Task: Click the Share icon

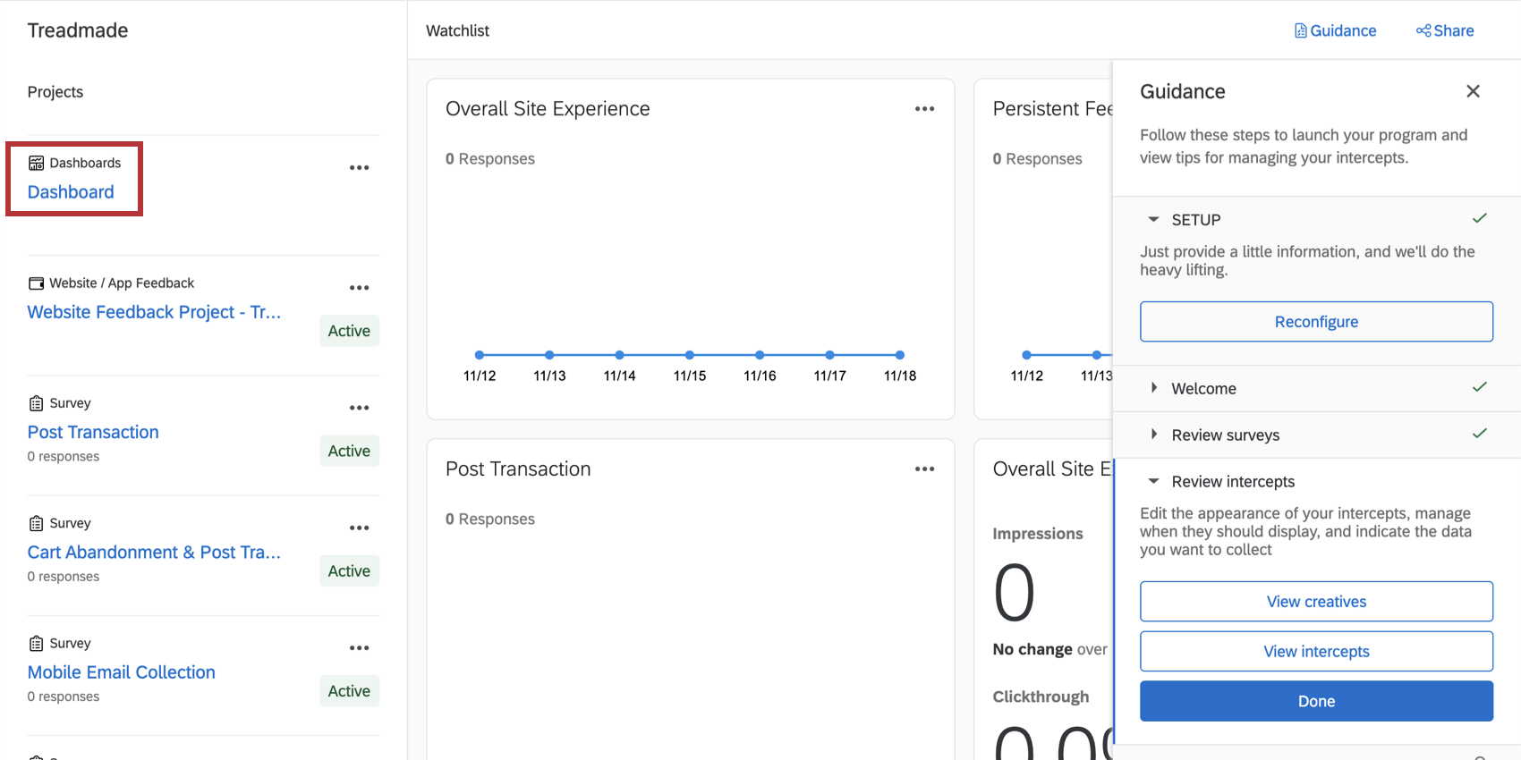Action: [1423, 30]
